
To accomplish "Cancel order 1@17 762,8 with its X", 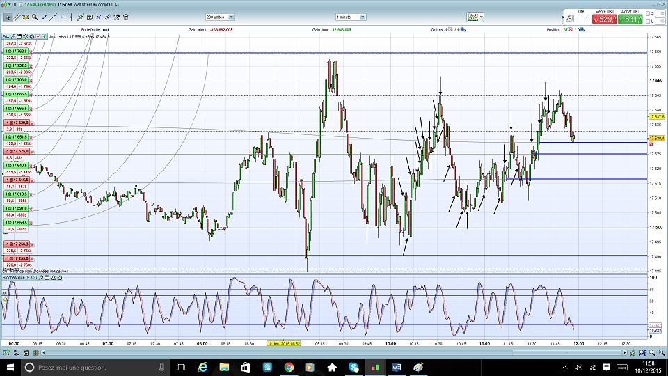I will [x=31, y=52].
